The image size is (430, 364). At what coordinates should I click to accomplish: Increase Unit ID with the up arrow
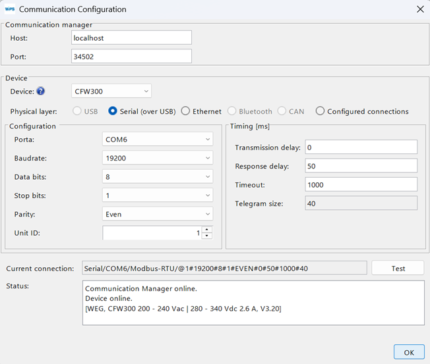pos(207,230)
